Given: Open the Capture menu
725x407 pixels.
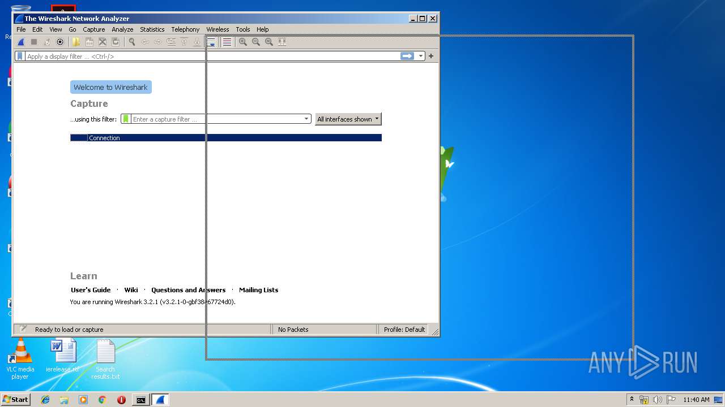Looking at the screenshot, I should pos(94,29).
